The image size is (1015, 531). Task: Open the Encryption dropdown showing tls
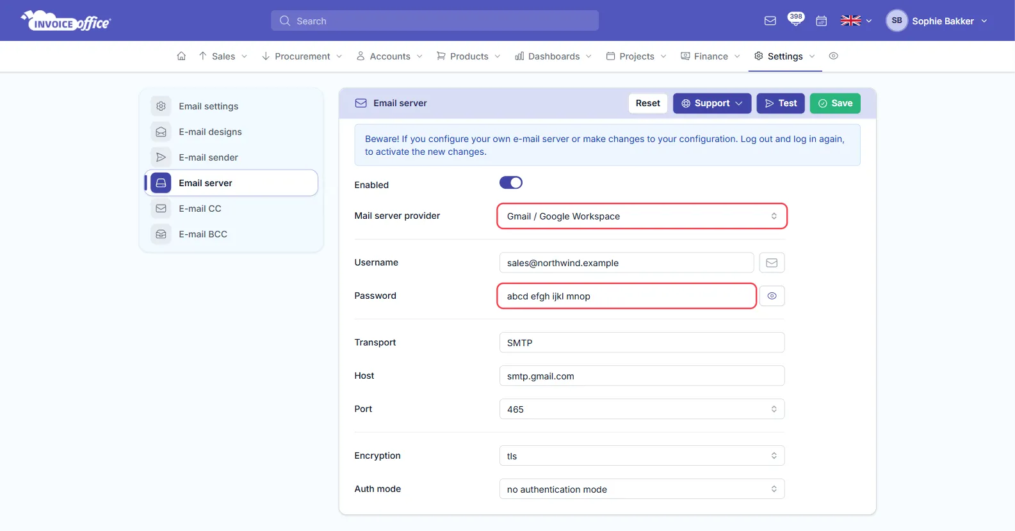coord(642,456)
